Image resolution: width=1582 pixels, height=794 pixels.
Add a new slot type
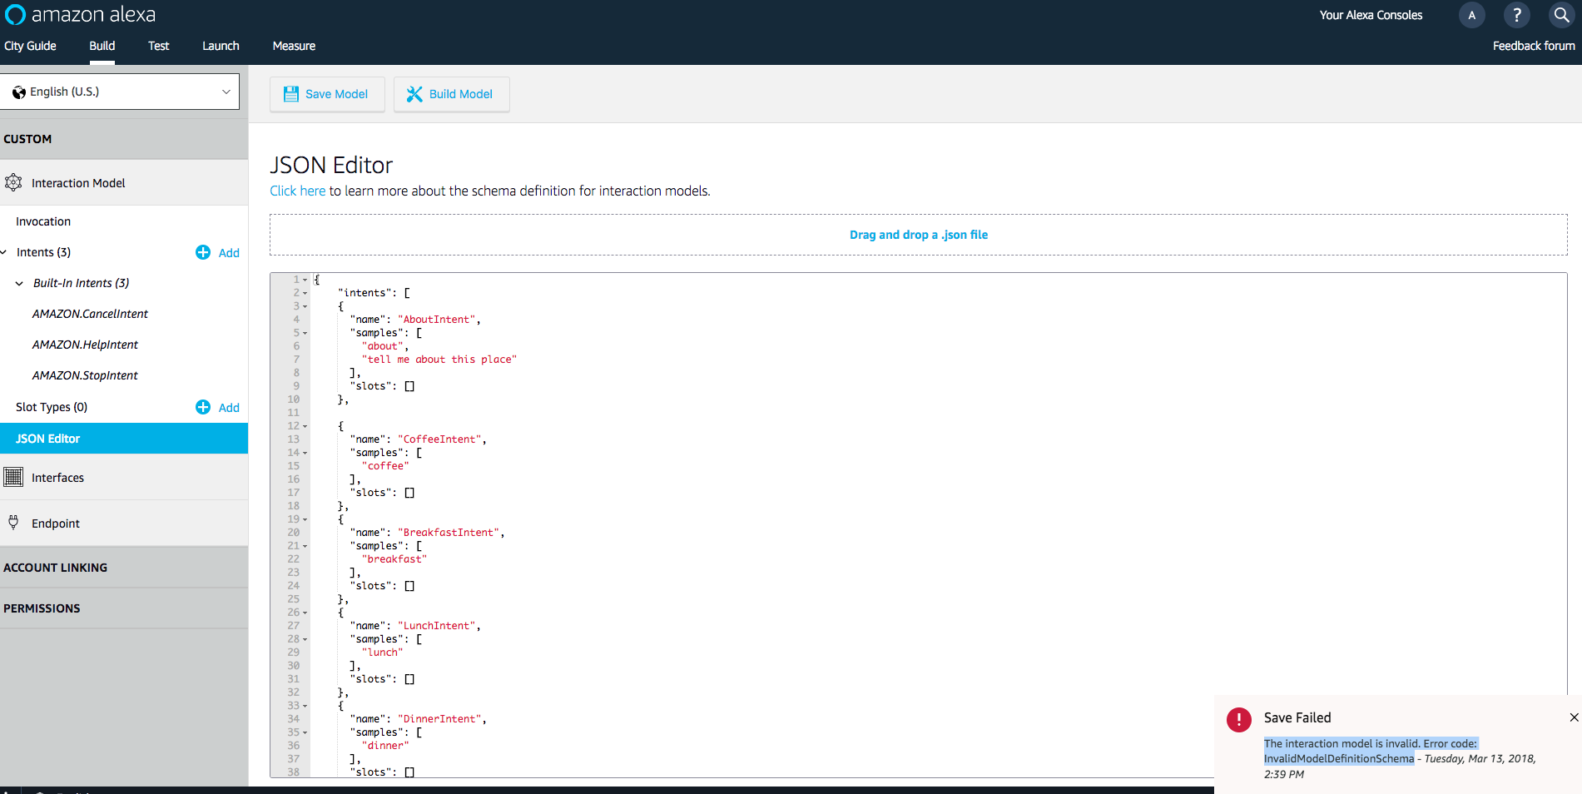coord(217,407)
